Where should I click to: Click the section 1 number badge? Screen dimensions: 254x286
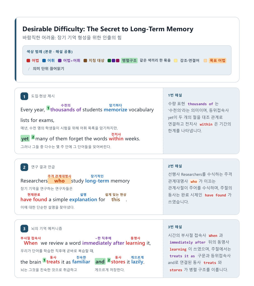pos(24,97)
